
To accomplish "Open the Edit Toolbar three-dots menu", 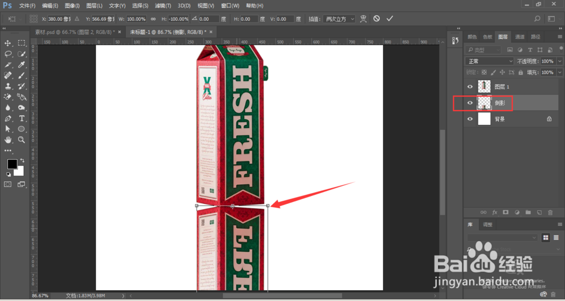I will click(7, 150).
